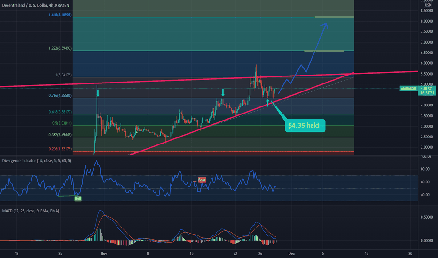Click the 8.00000 price axis label
438x258 pixels.
click(x=427, y=21)
